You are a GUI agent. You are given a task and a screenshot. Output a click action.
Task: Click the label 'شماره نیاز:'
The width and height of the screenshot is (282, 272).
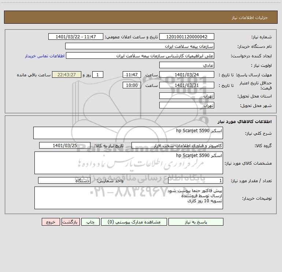pos(261,37)
